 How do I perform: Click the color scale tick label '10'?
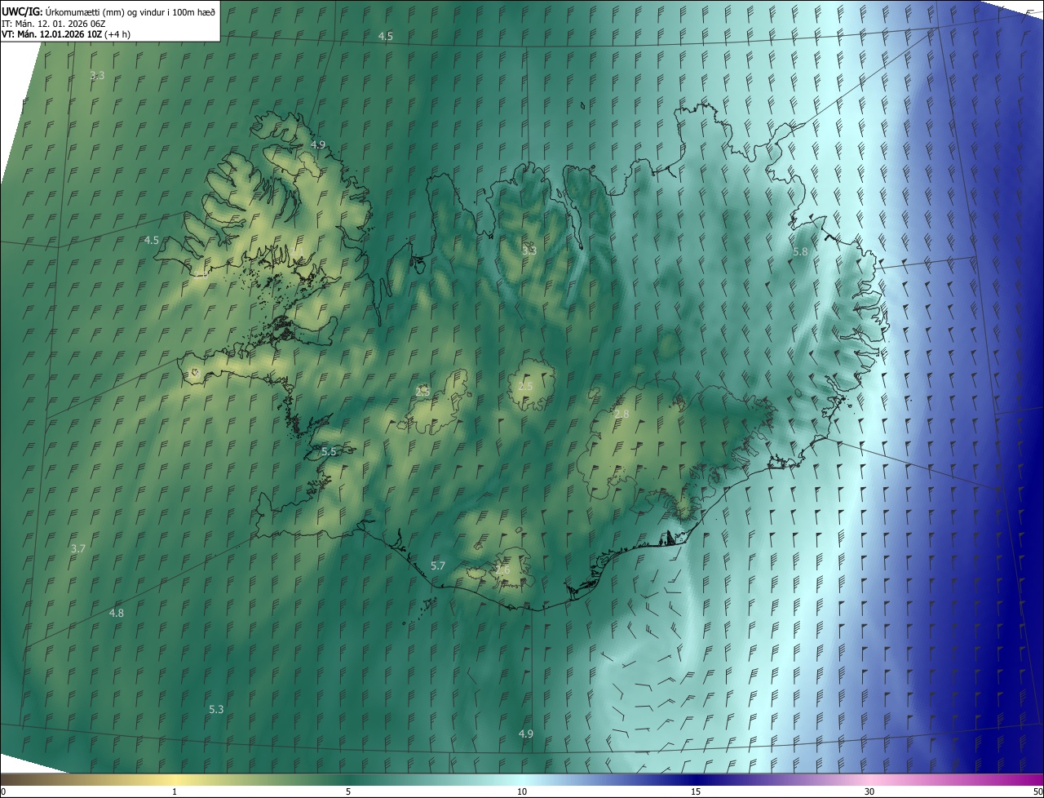click(x=522, y=791)
